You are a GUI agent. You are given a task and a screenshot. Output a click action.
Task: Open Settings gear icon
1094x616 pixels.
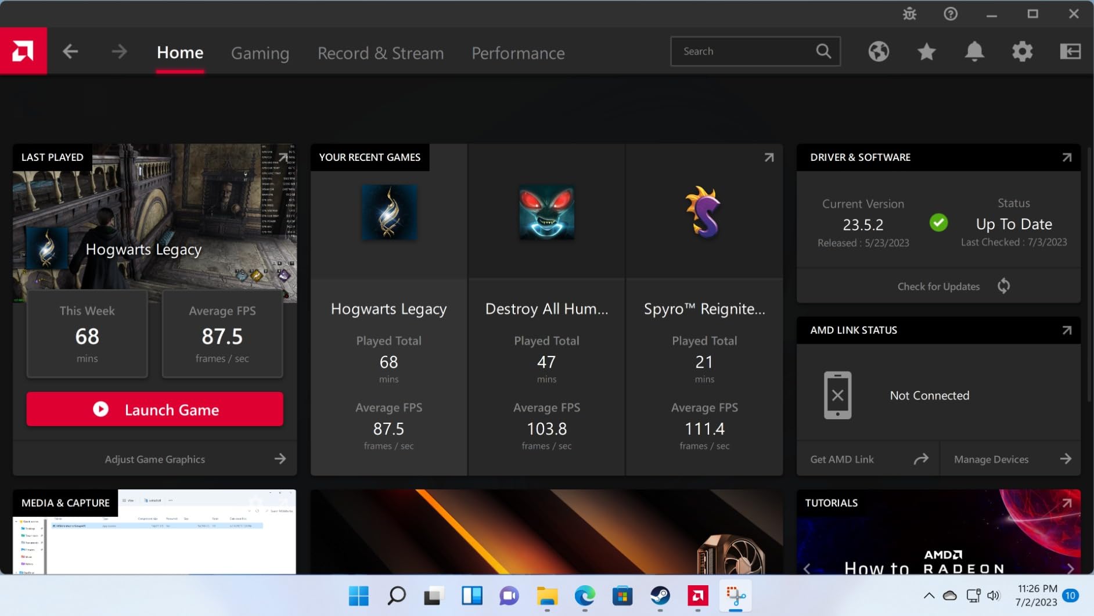click(1023, 52)
